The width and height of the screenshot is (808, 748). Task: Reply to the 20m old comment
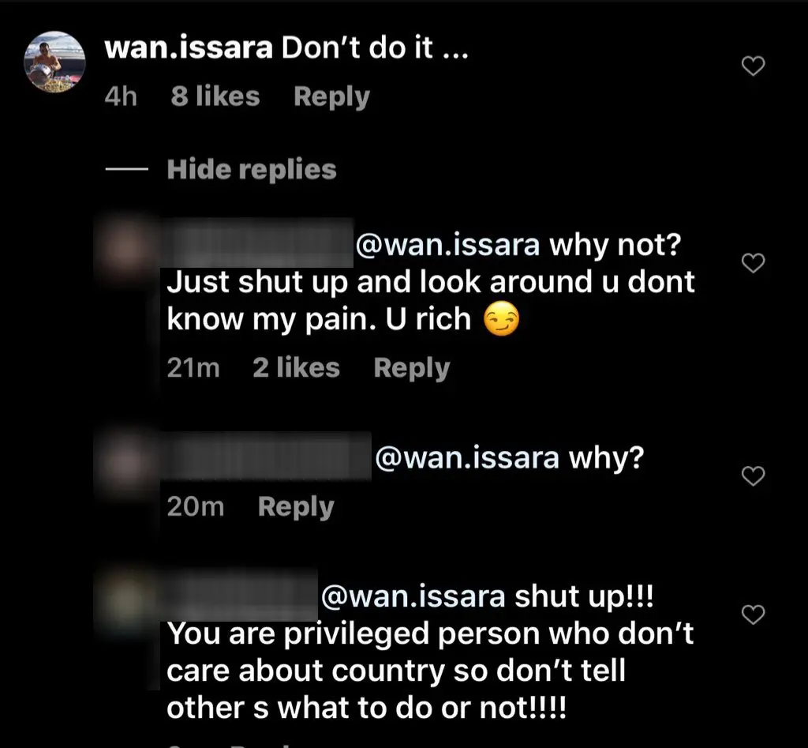296,506
